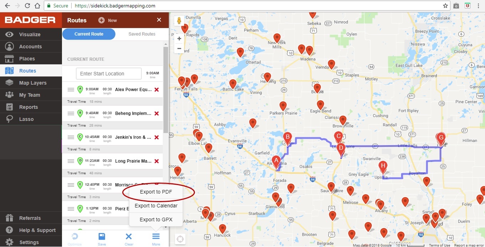Click the Optimize route button
485x247 pixels.
[74, 239]
